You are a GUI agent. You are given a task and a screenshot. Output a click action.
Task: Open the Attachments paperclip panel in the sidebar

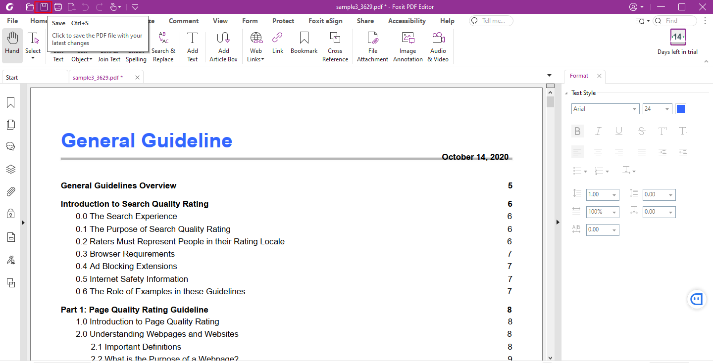coord(10,191)
